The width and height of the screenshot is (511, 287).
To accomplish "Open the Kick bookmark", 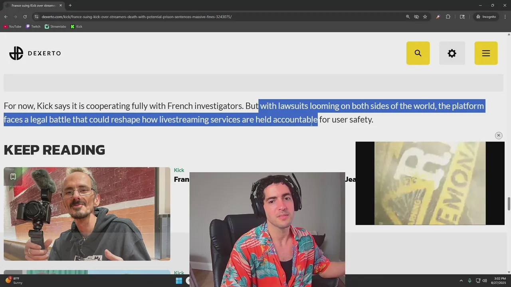I will coord(77,27).
